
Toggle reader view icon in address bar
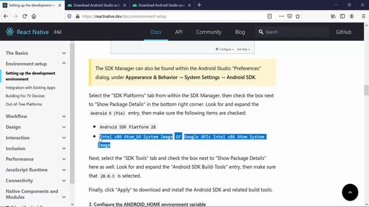pyautogui.click(x=269, y=16)
